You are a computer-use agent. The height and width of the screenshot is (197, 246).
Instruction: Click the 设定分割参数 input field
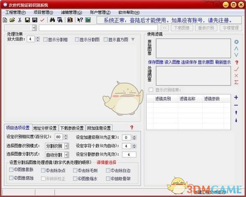[x=128, y=154]
